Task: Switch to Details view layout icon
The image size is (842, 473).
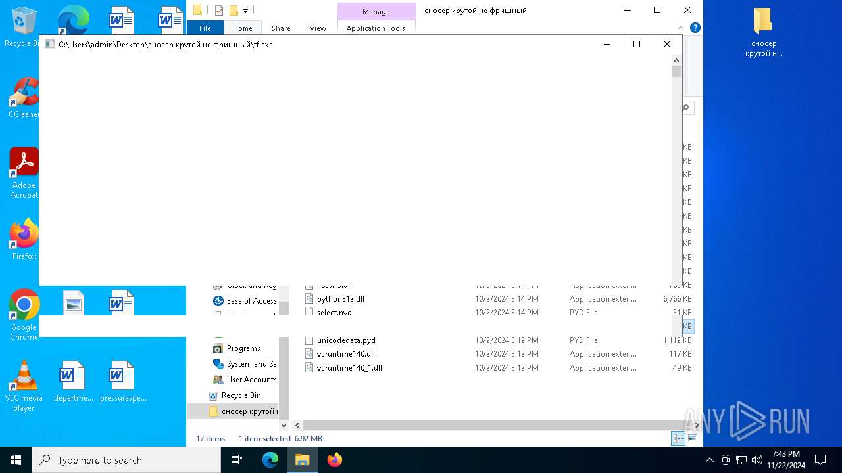Action: tap(678, 438)
